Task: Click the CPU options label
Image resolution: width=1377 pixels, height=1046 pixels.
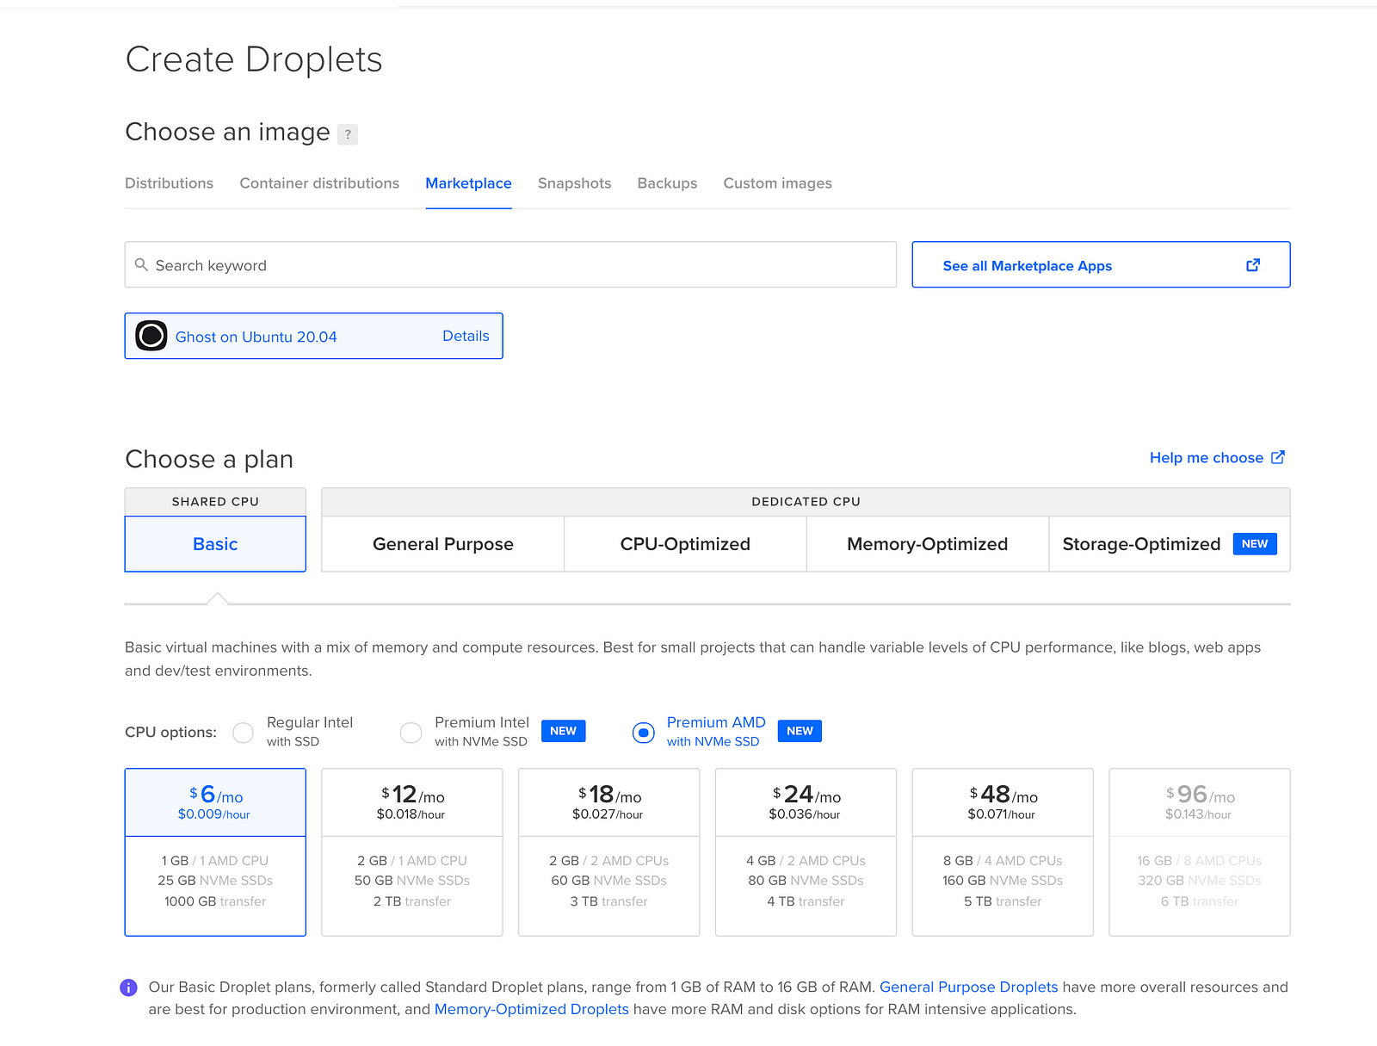Action: (170, 733)
